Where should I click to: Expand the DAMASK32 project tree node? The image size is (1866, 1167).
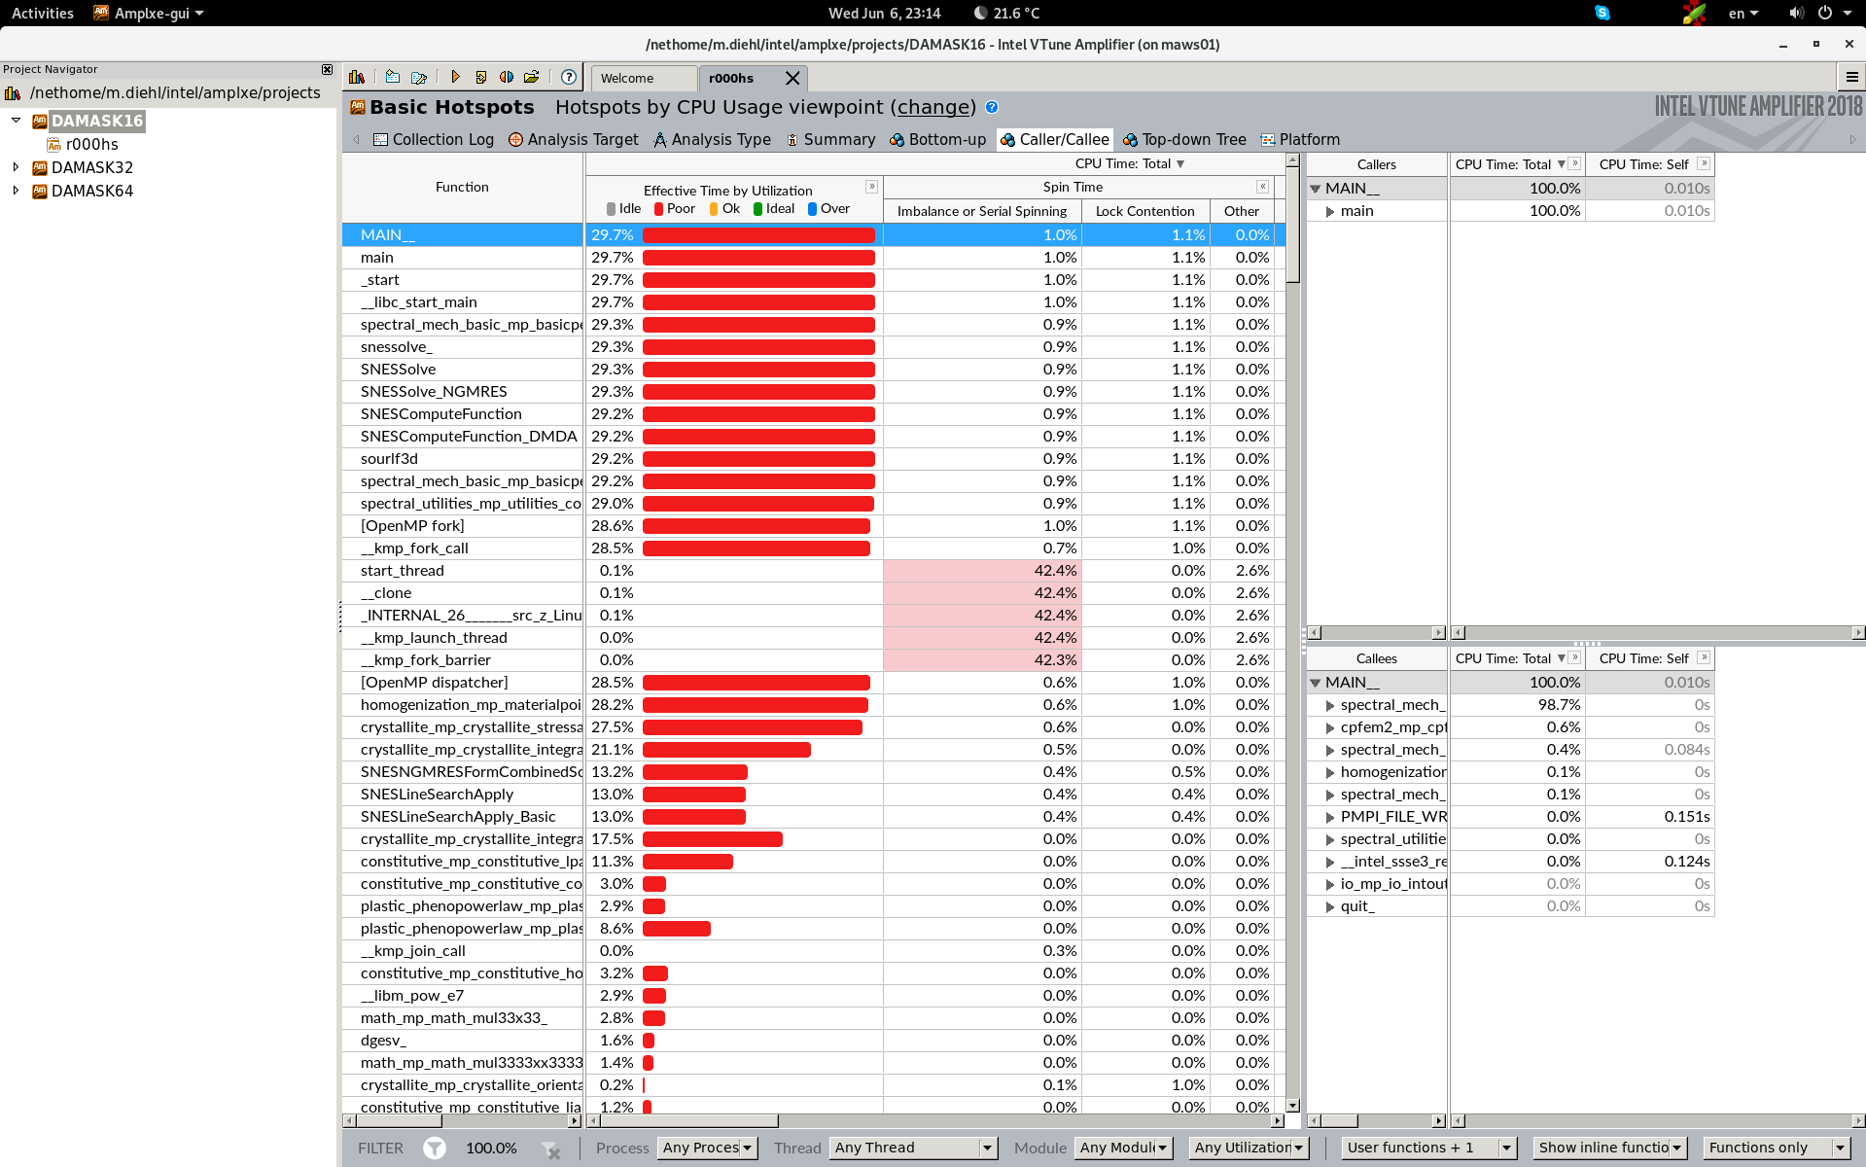(17, 167)
